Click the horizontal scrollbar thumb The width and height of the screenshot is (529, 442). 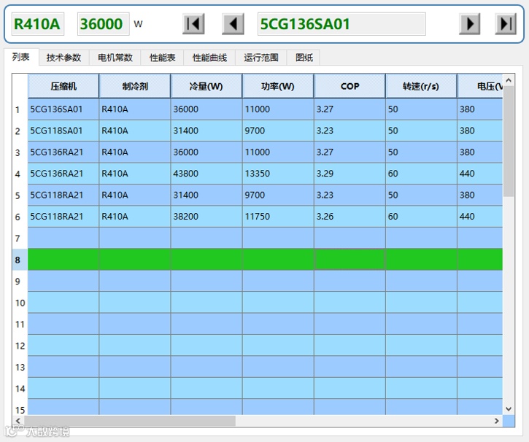pos(130,421)
